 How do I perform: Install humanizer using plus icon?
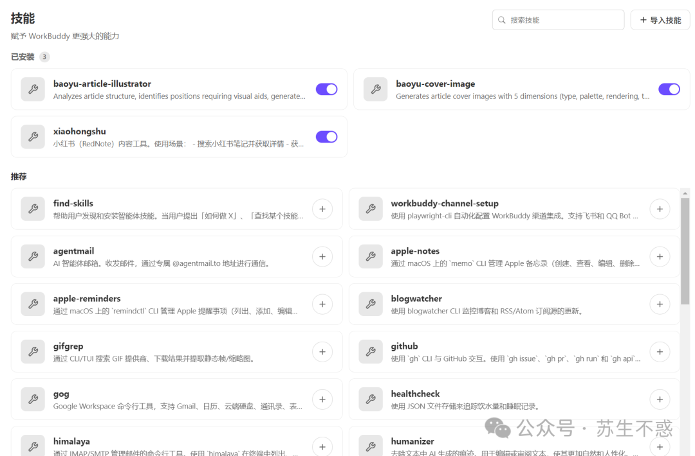point(660,447)
